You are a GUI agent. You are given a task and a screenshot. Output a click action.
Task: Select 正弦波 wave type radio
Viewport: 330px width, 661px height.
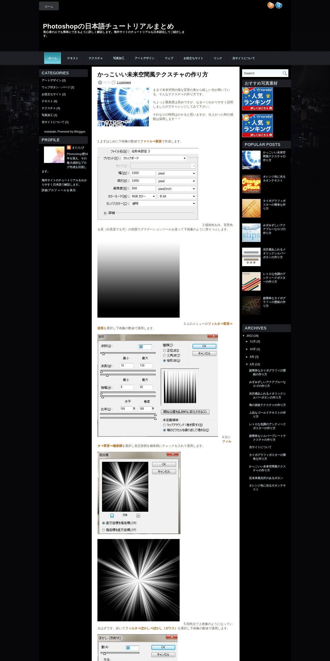[164, 351]
